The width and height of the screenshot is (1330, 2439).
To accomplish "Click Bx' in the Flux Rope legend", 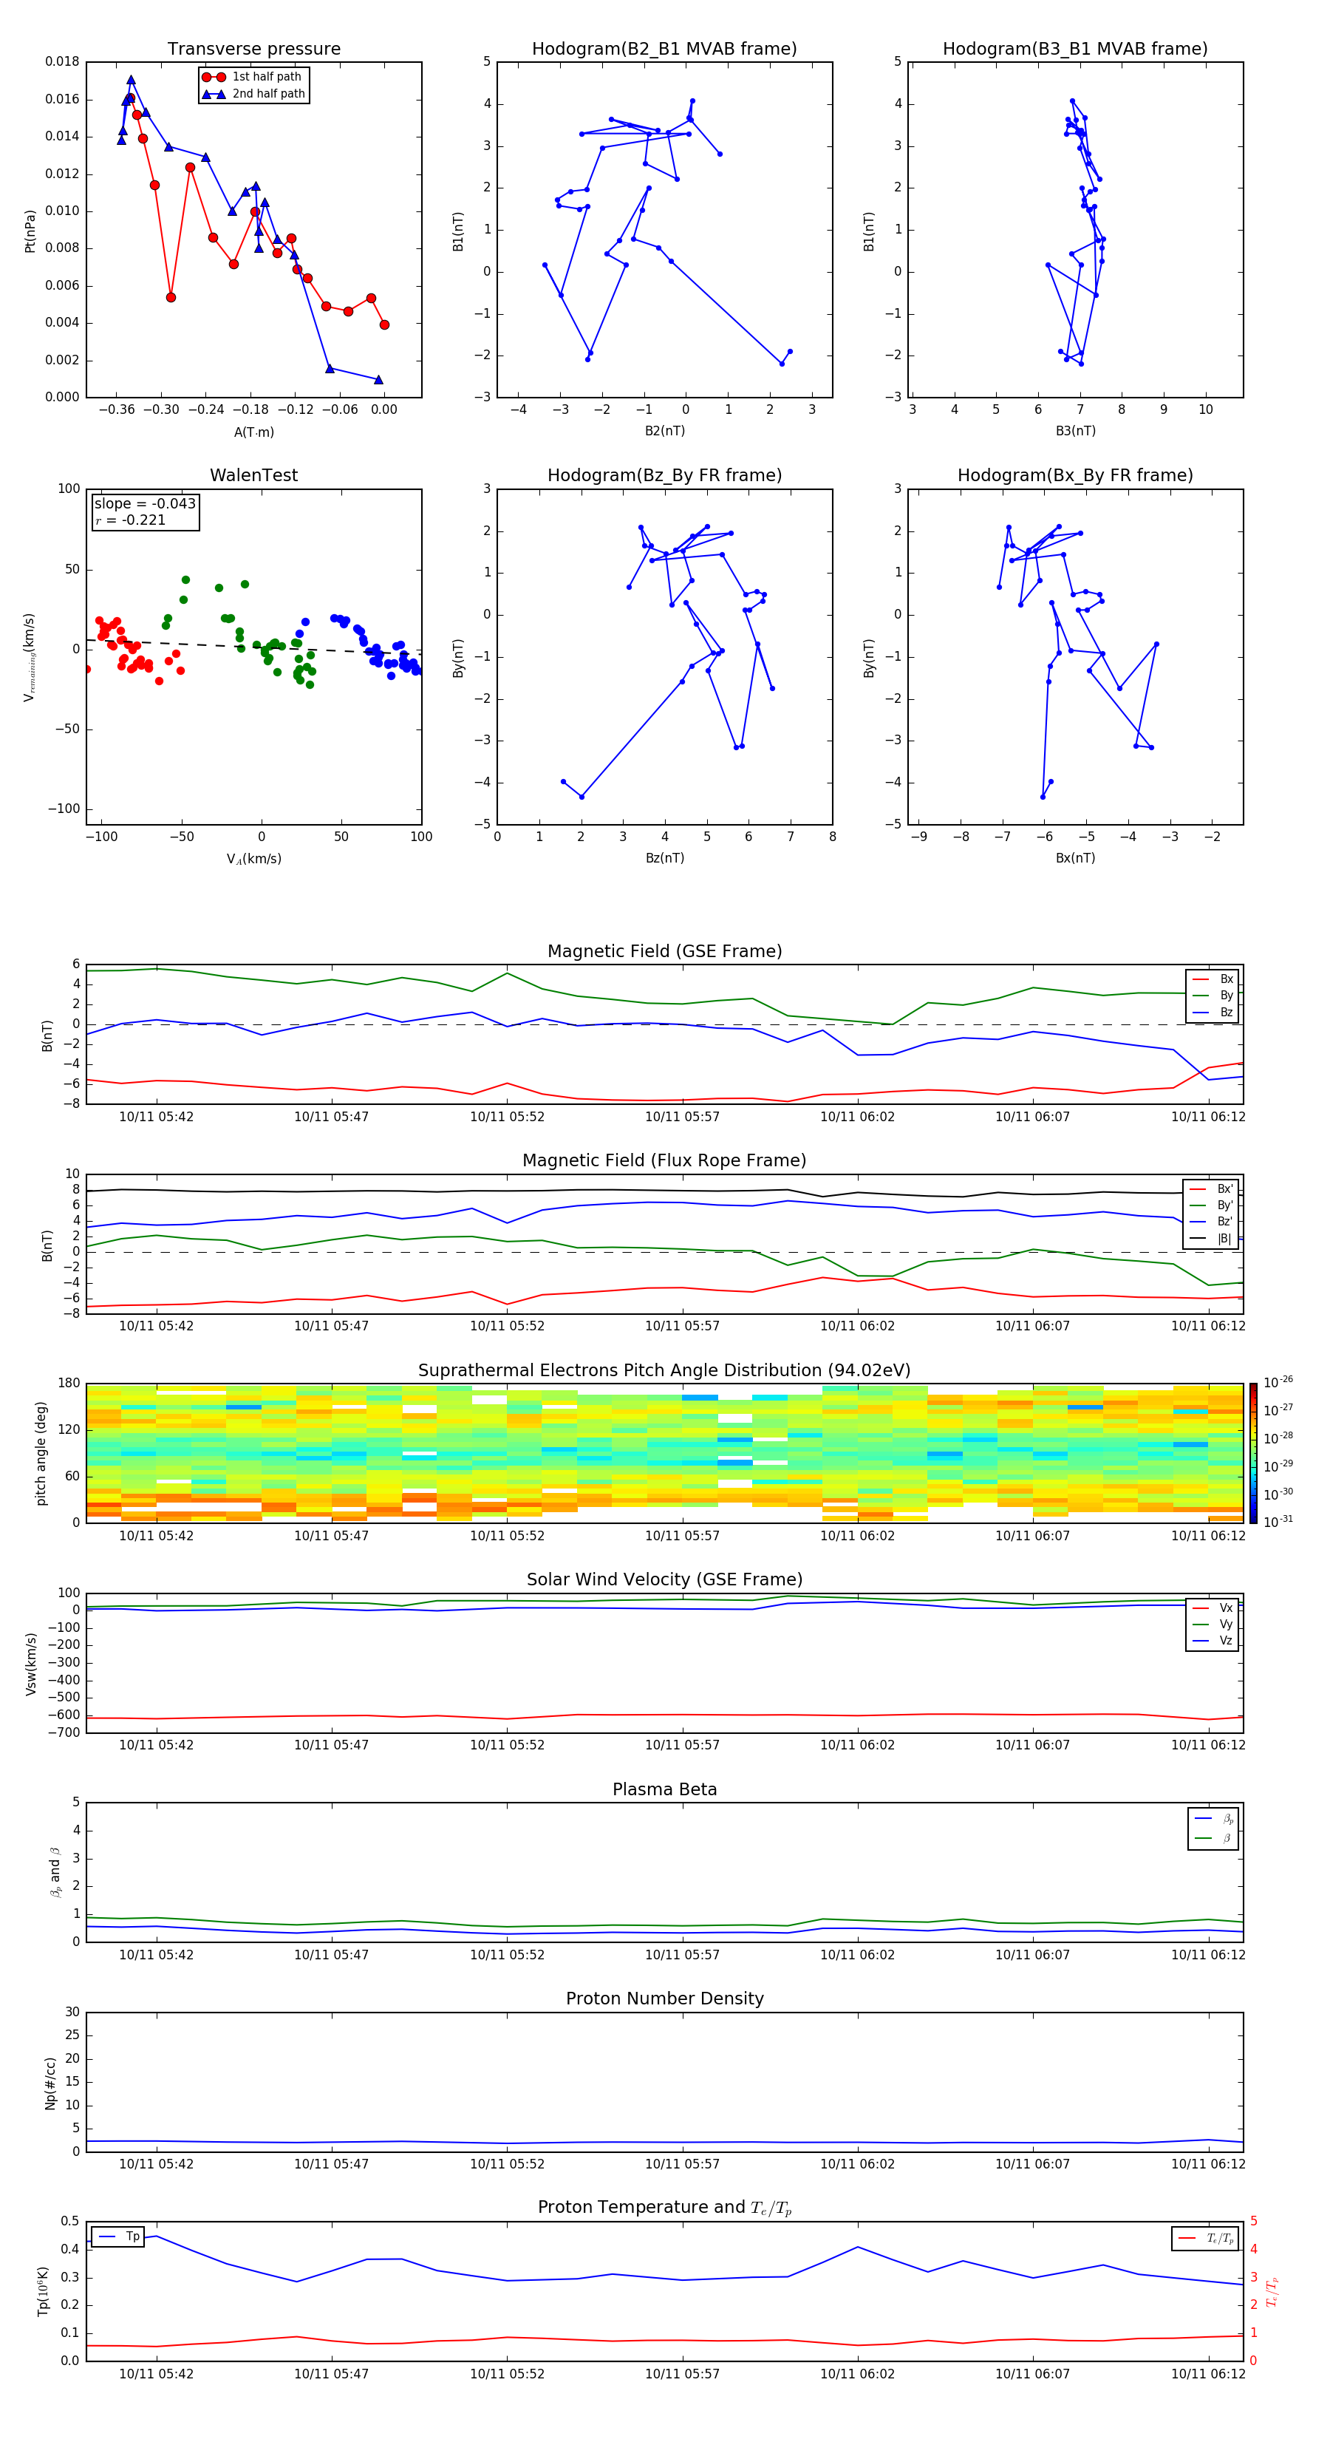I will pyautogui.click(x=1212, y=1189).
